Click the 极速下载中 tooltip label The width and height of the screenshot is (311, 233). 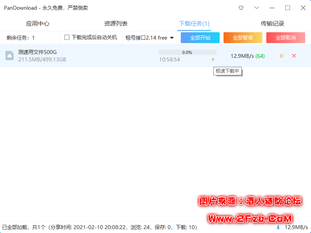point(228,71)
